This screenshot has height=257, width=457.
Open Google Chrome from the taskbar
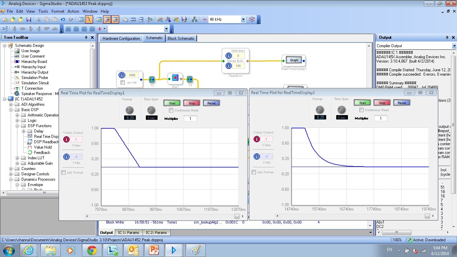click(92, 250)
